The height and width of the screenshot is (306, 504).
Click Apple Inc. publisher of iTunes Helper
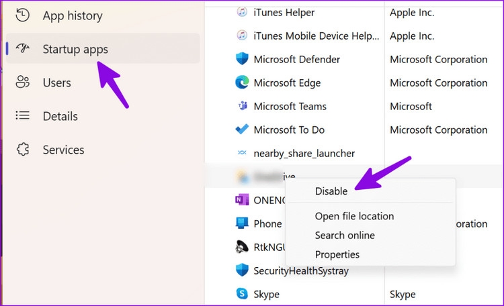[x=412, y=13]
